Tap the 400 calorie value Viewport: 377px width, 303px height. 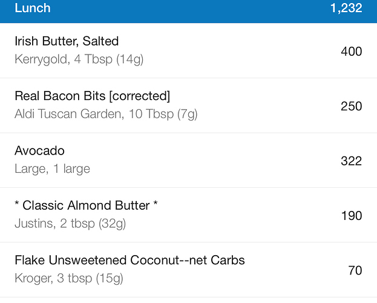351,52
